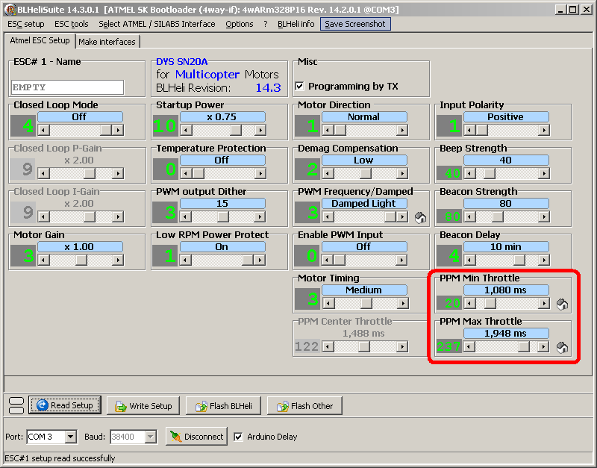Click the left arrow on Motor Gain slider
Viewport: 597px width, 468px height.
point(43,260)
